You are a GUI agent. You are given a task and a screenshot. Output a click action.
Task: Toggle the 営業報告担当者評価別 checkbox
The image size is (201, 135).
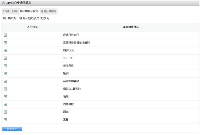click(5, 43)
